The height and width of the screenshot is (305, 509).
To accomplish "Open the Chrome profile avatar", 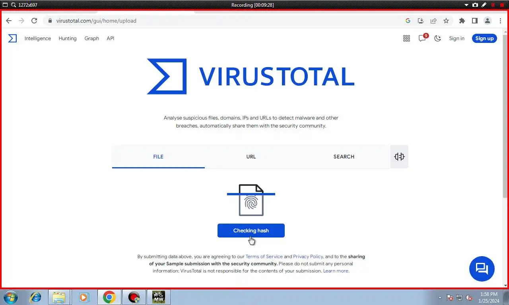I will 487,21.
